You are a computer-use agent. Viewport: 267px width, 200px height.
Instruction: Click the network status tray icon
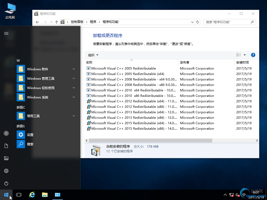click(232, 195)
